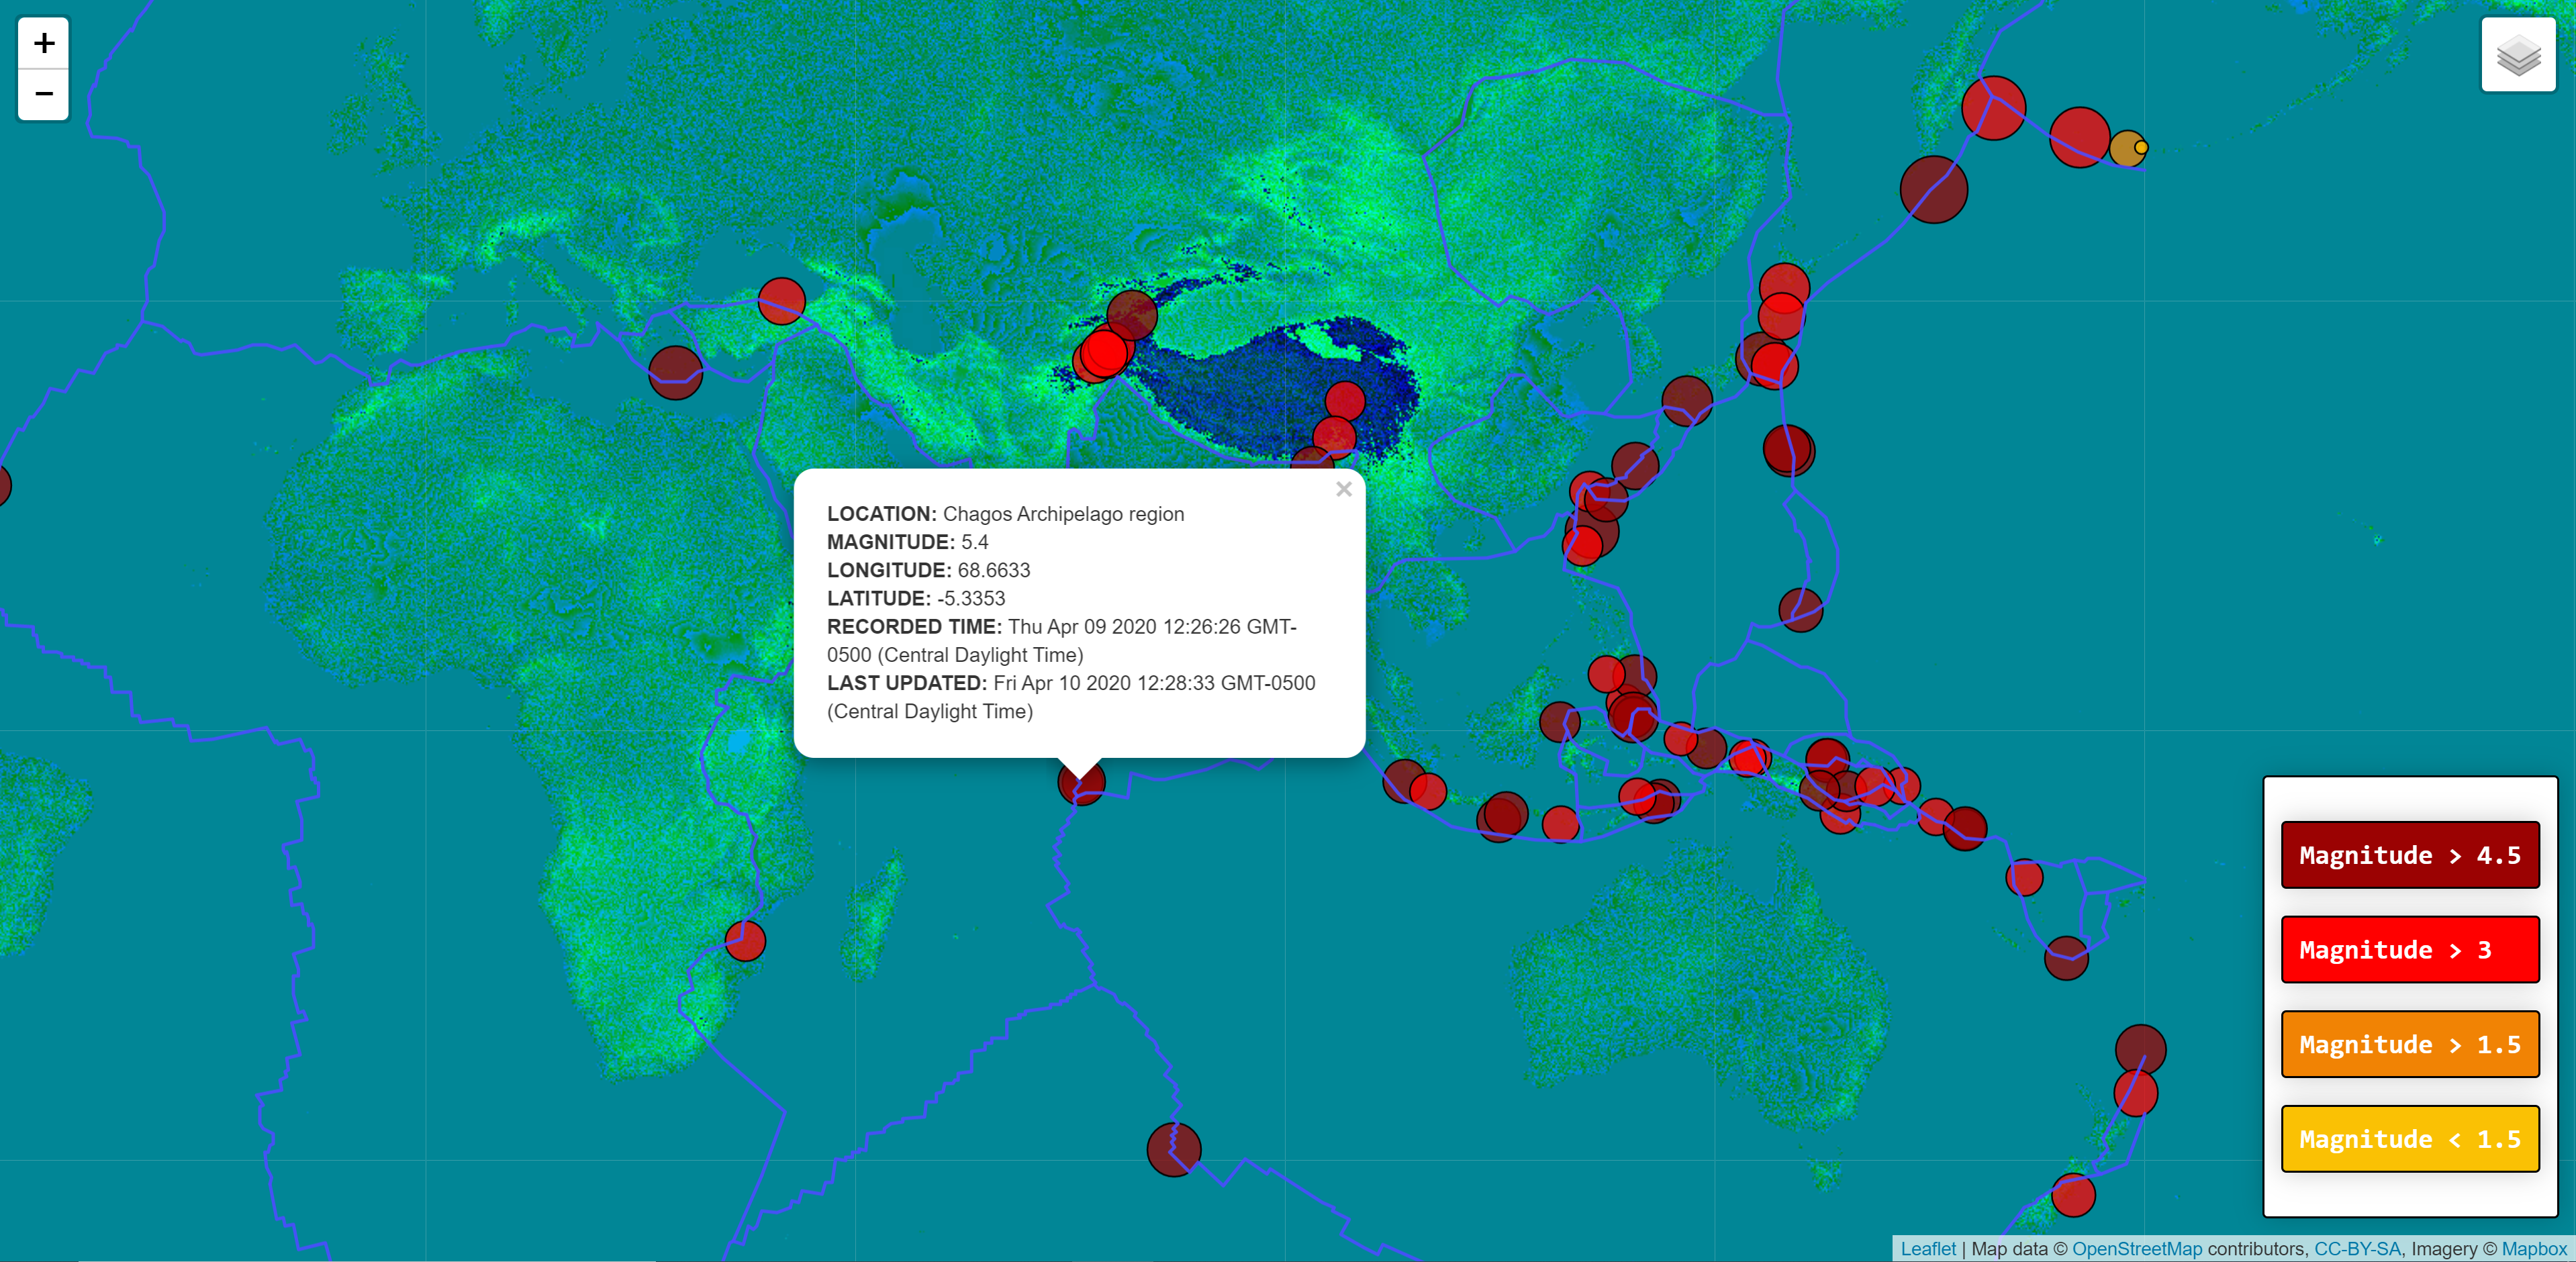Select the small yellow earthquake marker in Aleutians
The width and height of the screenshot is (2576, 1262).
(2141, 147)
